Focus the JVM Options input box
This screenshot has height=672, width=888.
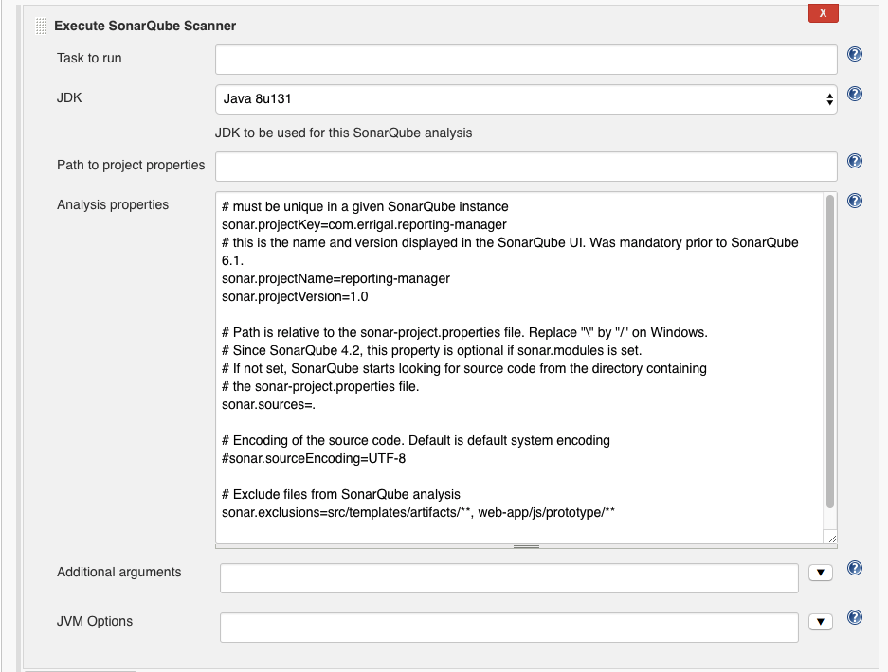509,628
